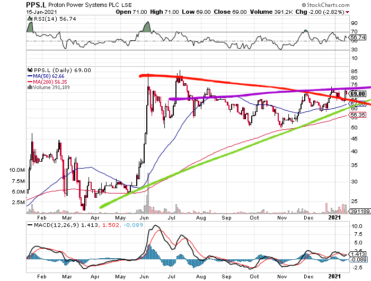The width and height of the screenshot is (371, 281).
Task: Click Jun under the price panel
Action: point(144,218)
